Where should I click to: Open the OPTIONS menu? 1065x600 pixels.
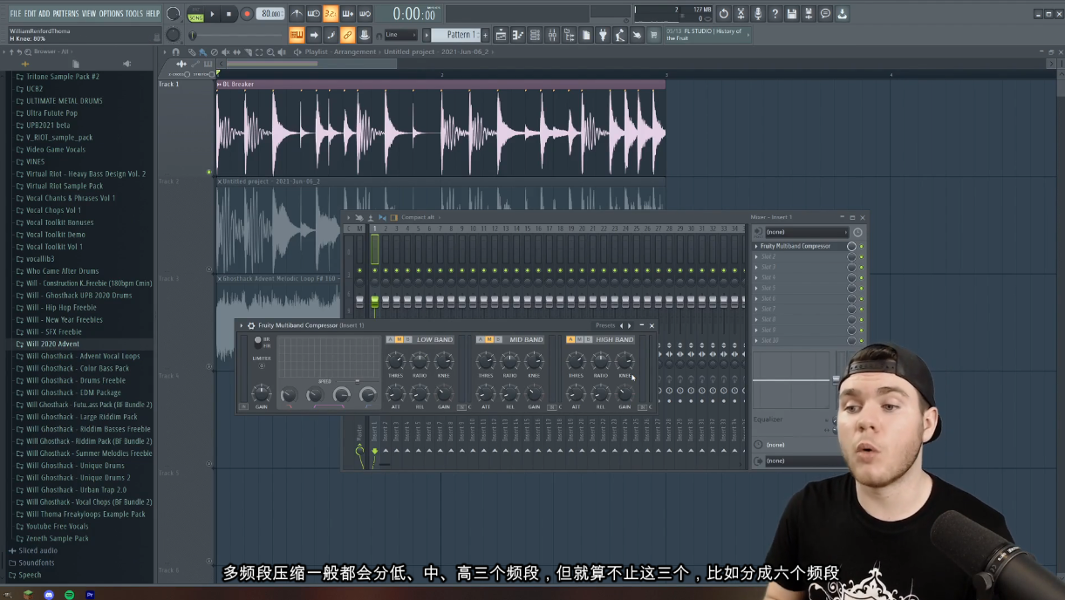(111, 14)
